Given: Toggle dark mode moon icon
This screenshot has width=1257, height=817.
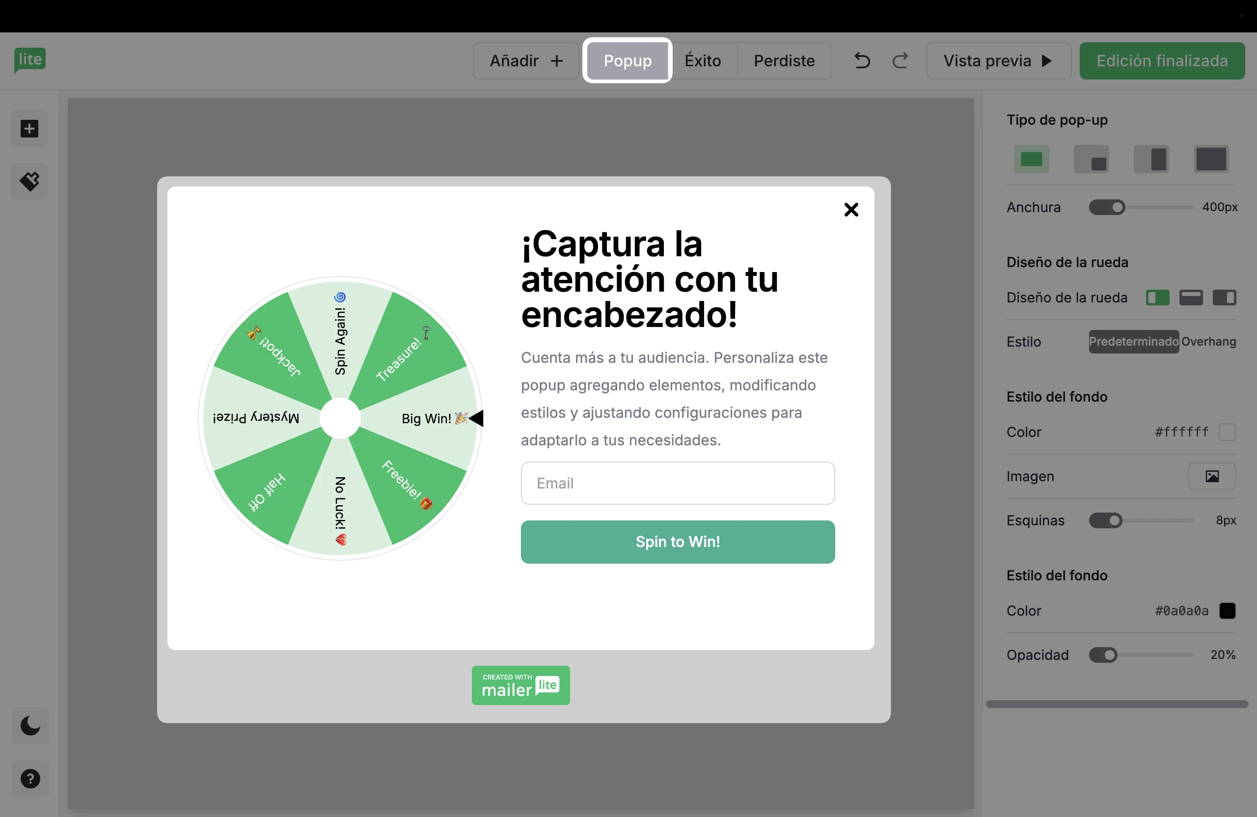Looking at the screenshot, I should tap(30, 726).
